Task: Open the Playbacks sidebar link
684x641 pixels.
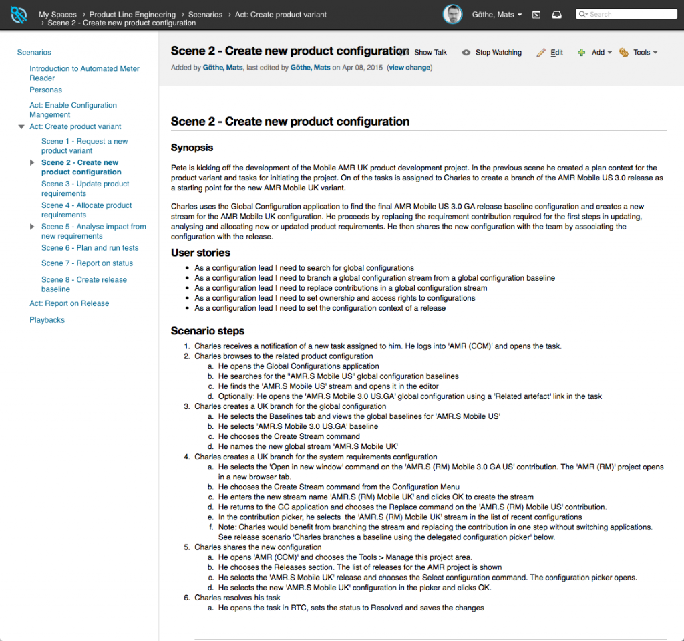Action: point(47,321)
